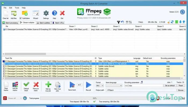Click the red Remove track X
Viewport: 188px width, 107px height.
click(x=36, y=85)
